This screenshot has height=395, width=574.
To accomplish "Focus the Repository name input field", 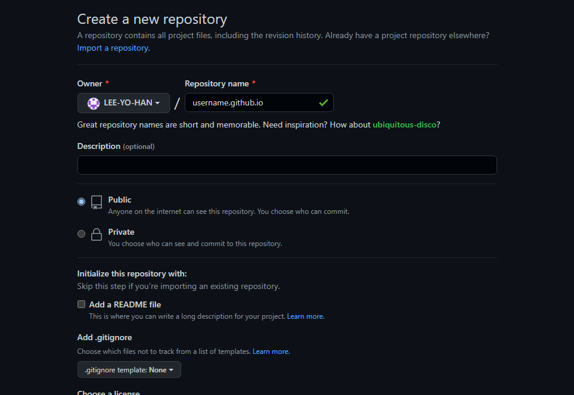I will pyautogui.click(x=259, y=103).
